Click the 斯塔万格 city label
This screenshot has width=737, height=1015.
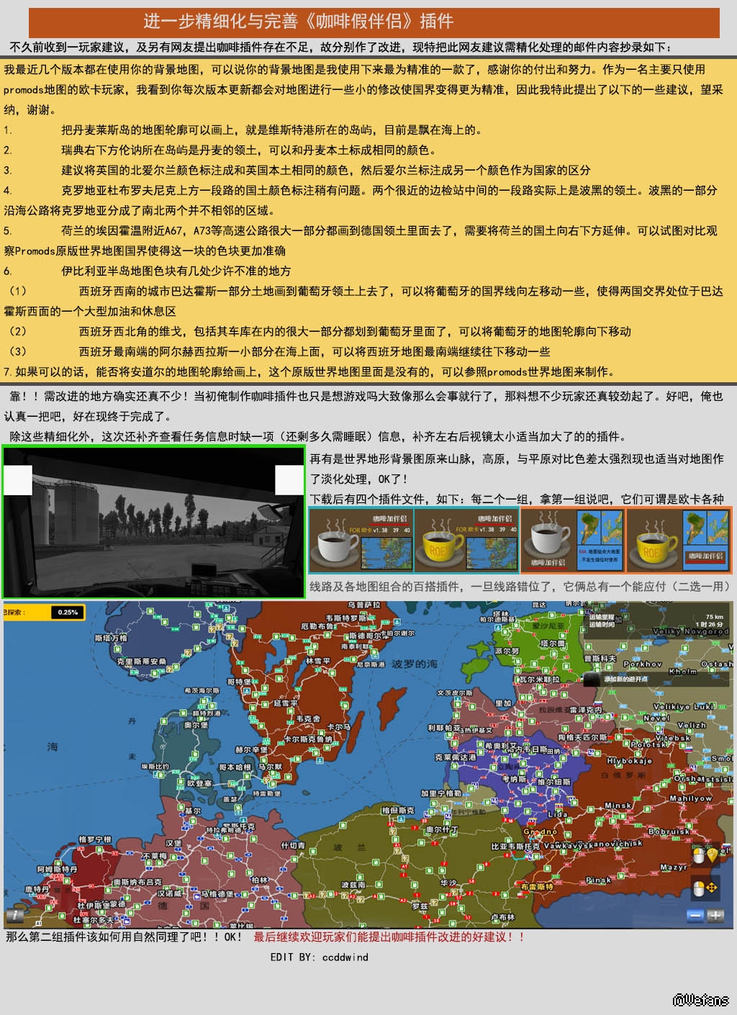point(111,638)
